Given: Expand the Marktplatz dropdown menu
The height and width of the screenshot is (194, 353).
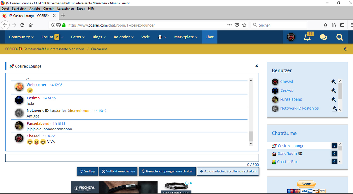Looking at the screenshot, I should 186,37.
